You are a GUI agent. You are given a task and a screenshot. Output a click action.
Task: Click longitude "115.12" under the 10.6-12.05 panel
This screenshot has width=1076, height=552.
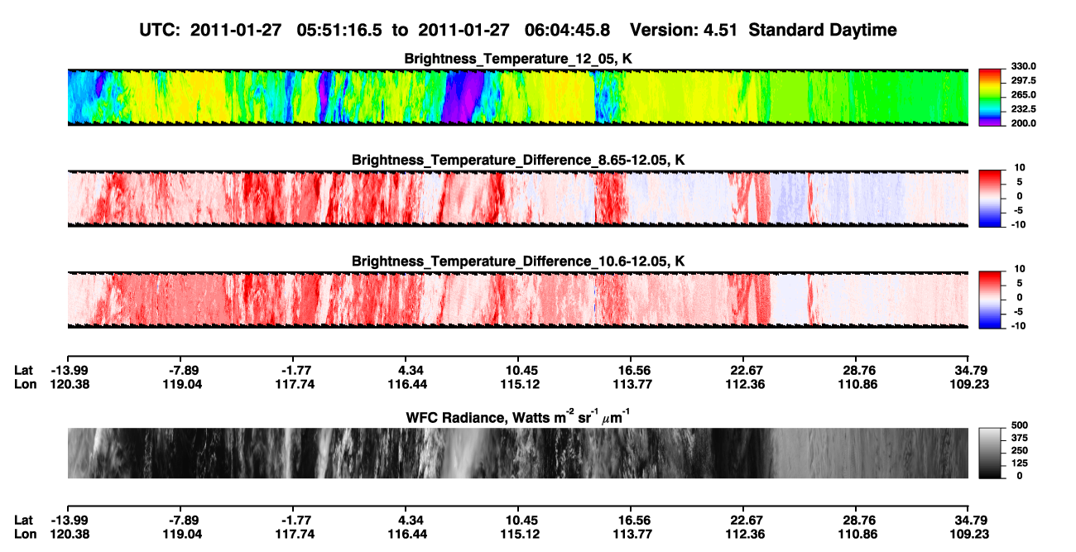[518, 384]
